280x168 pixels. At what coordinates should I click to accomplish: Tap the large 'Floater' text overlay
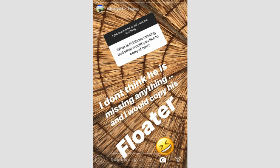pos(145,127)
